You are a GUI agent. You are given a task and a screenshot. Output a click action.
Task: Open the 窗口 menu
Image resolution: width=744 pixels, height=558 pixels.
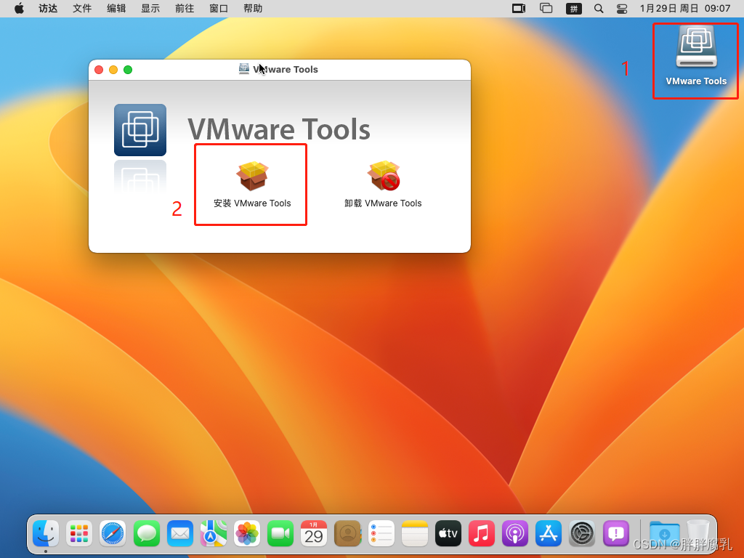pos(219,9)
